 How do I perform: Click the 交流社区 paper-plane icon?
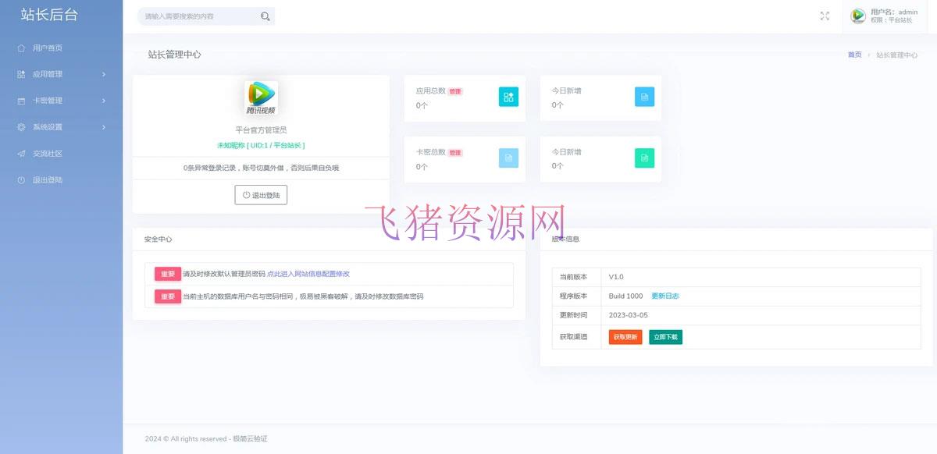point(22,154)
